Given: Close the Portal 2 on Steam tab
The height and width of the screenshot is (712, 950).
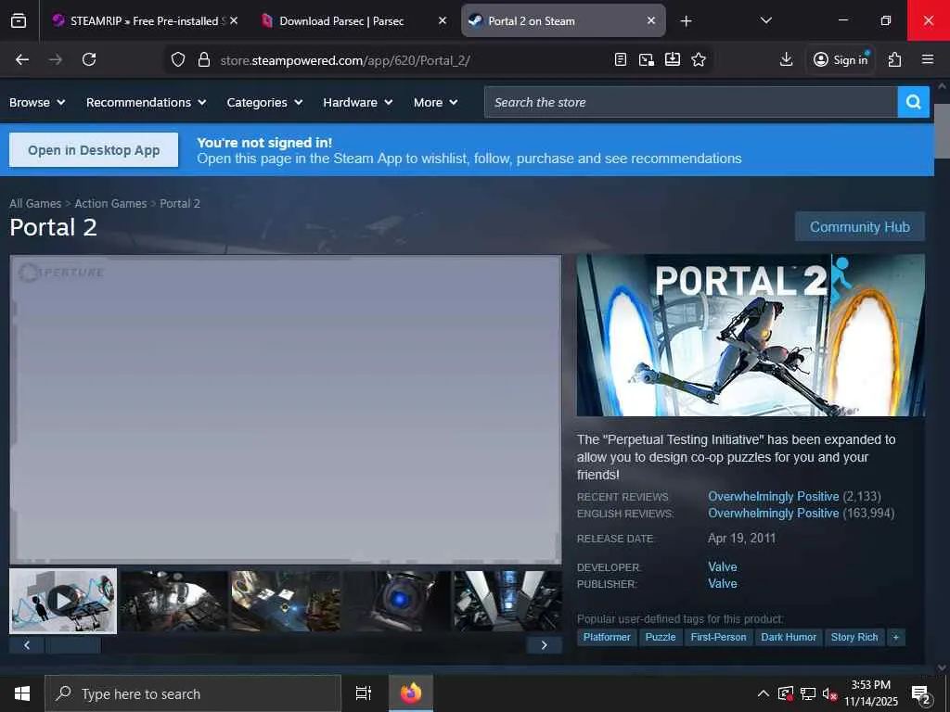Looking at the screenshot, I should (651, 20).
